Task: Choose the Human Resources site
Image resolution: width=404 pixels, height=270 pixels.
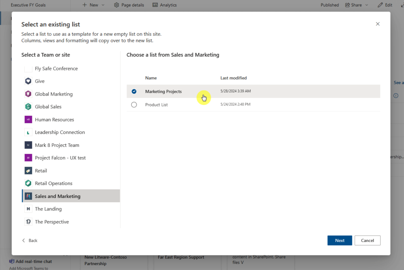Action: pos(71,120)
